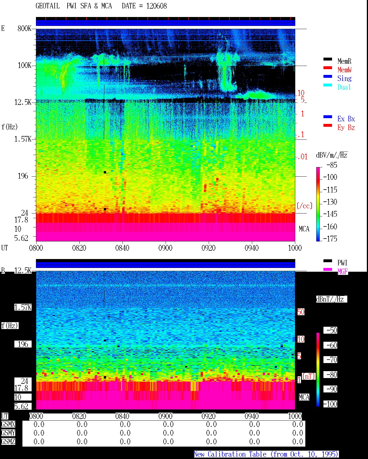The image size is (368, 459).
Task: Select the "Sing" legend label
Action: pyautogui.click(x=344, y=78)
